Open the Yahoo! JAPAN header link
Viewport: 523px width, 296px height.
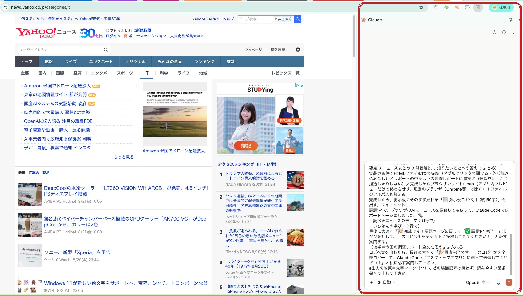(206, 19)
